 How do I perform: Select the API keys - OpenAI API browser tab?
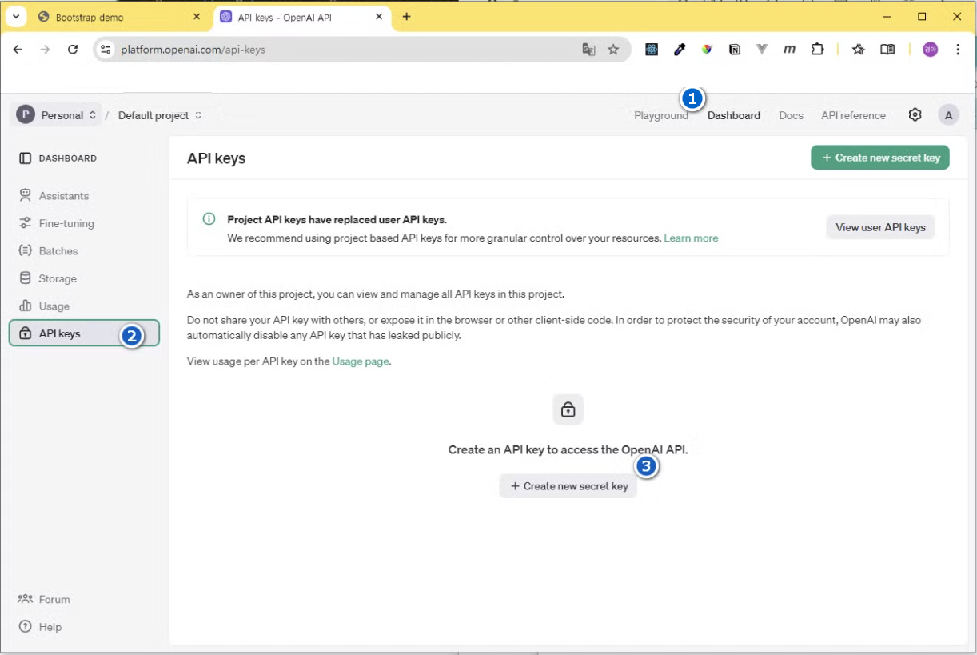[x=302, y=17]
